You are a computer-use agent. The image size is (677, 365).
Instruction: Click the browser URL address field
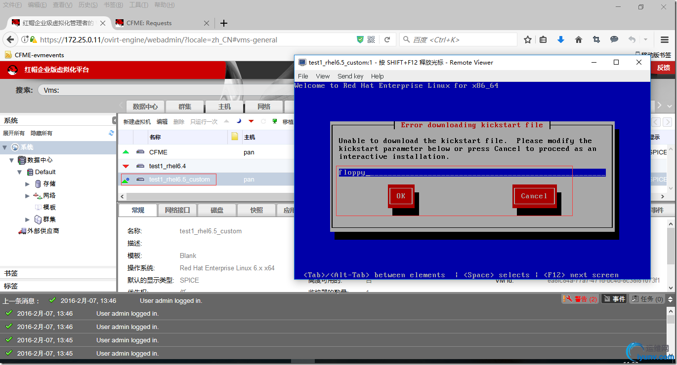point(197,39)
